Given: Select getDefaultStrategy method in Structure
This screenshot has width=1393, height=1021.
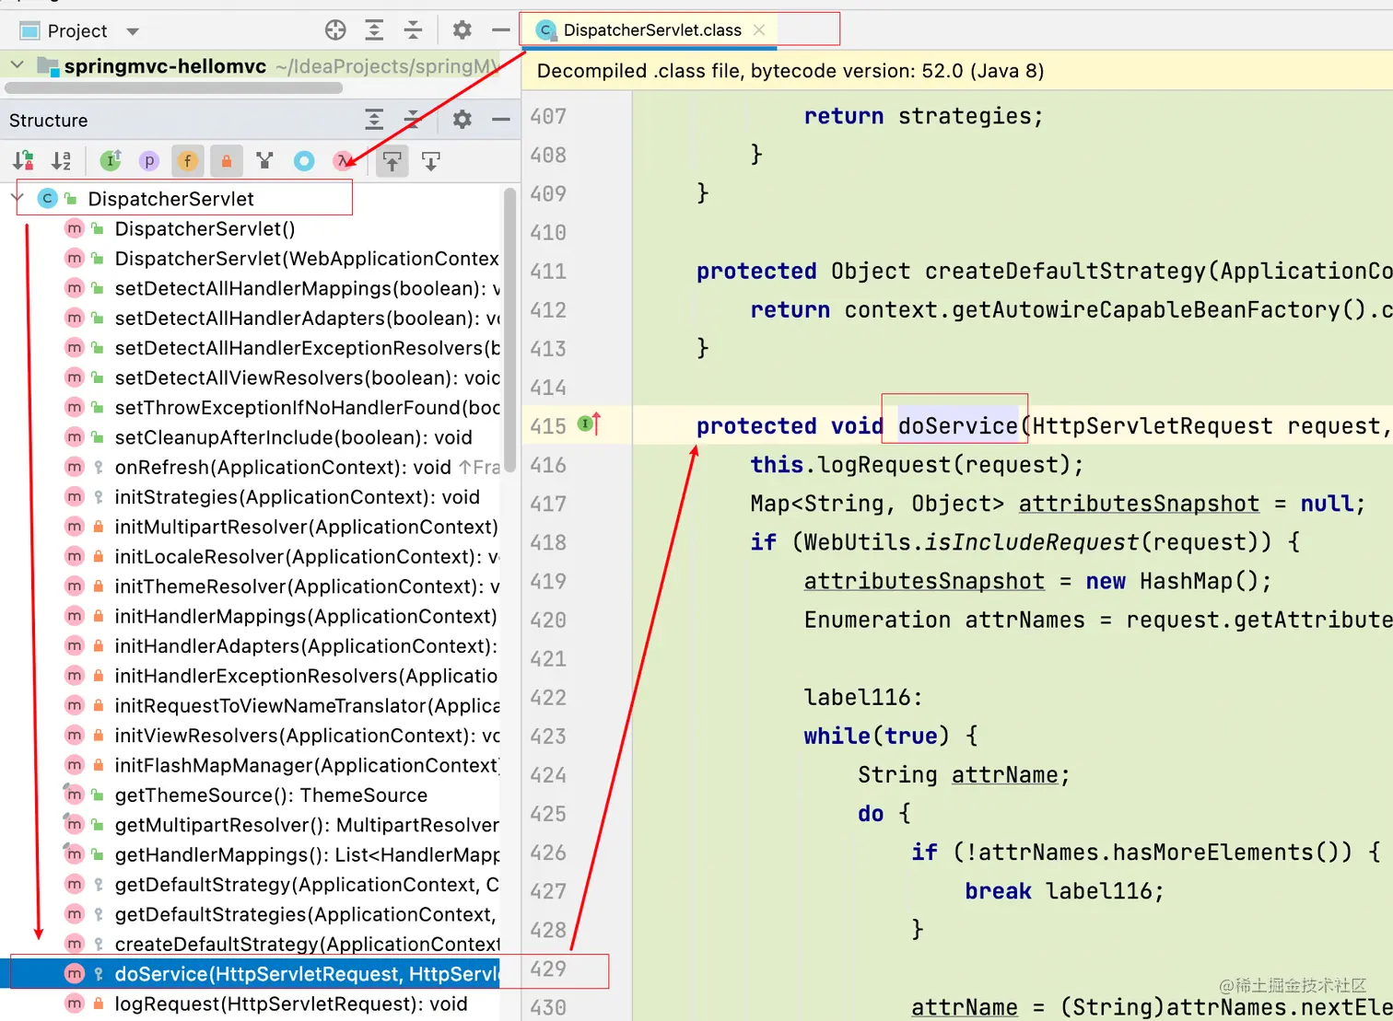Looking at the screenshot, I should coord(307,884).
